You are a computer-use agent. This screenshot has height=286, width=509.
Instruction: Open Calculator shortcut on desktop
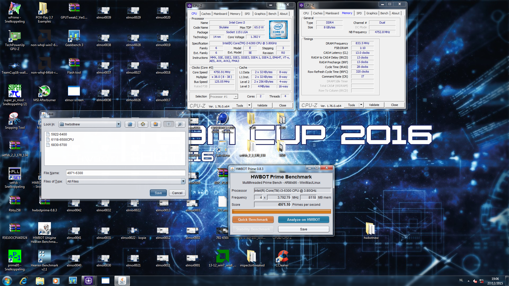[222, 148]
